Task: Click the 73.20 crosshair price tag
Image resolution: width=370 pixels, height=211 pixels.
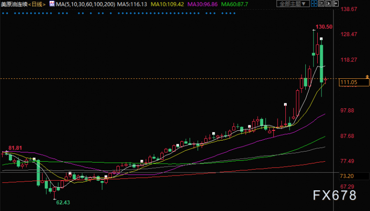Action: coord(354,176)
